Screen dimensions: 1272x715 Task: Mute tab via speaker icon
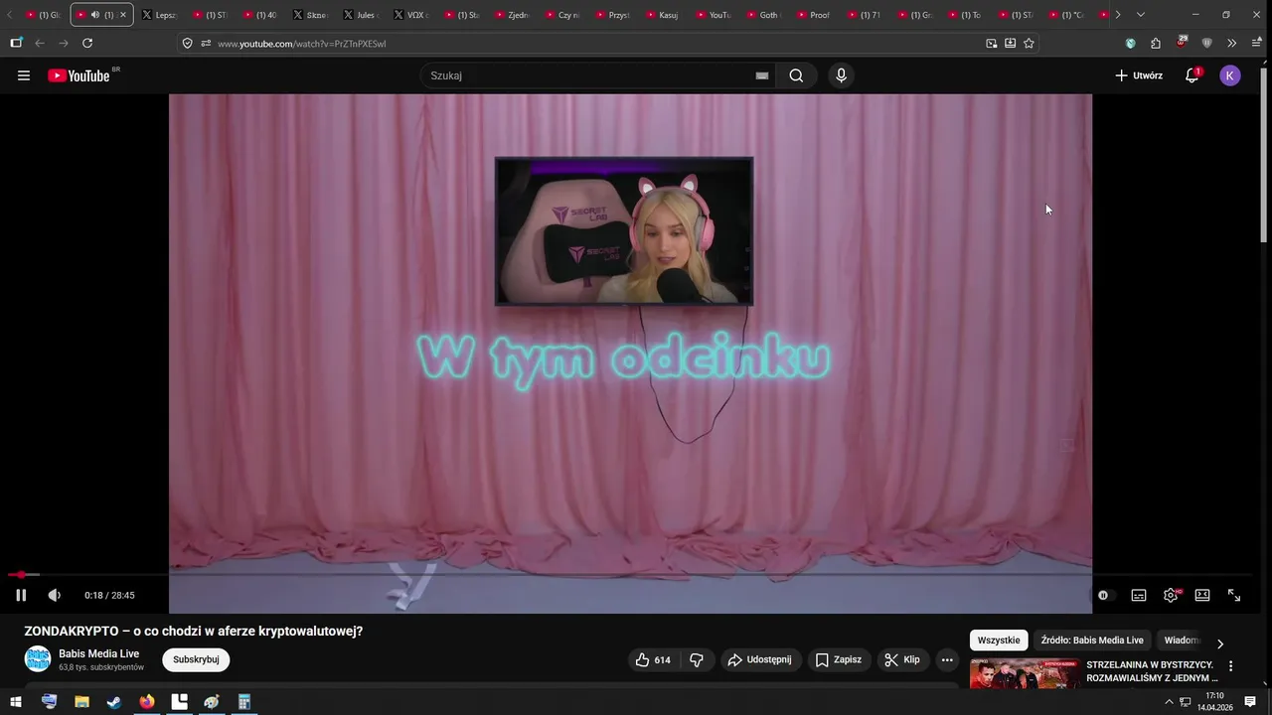(x=95, y=15)
